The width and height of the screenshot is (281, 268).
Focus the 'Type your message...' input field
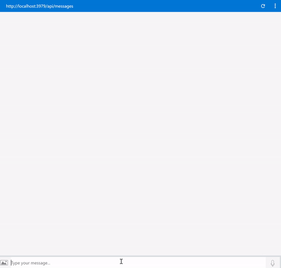pyautogui.click(x=138, y=263)
